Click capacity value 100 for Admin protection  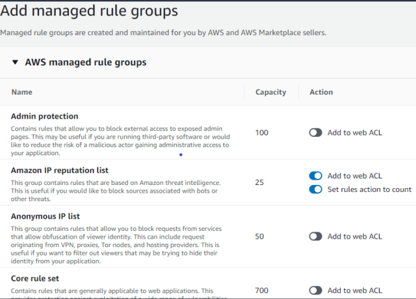261,132
